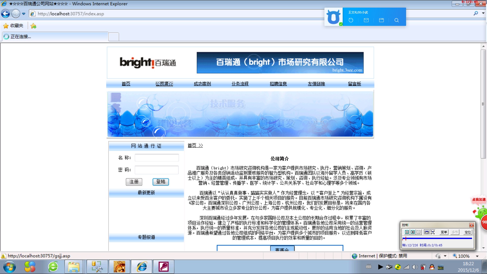Screen dimensions: 487x274
Task: Click the fit-window icon in 控制 panel
Action: [x=427, y=232]
